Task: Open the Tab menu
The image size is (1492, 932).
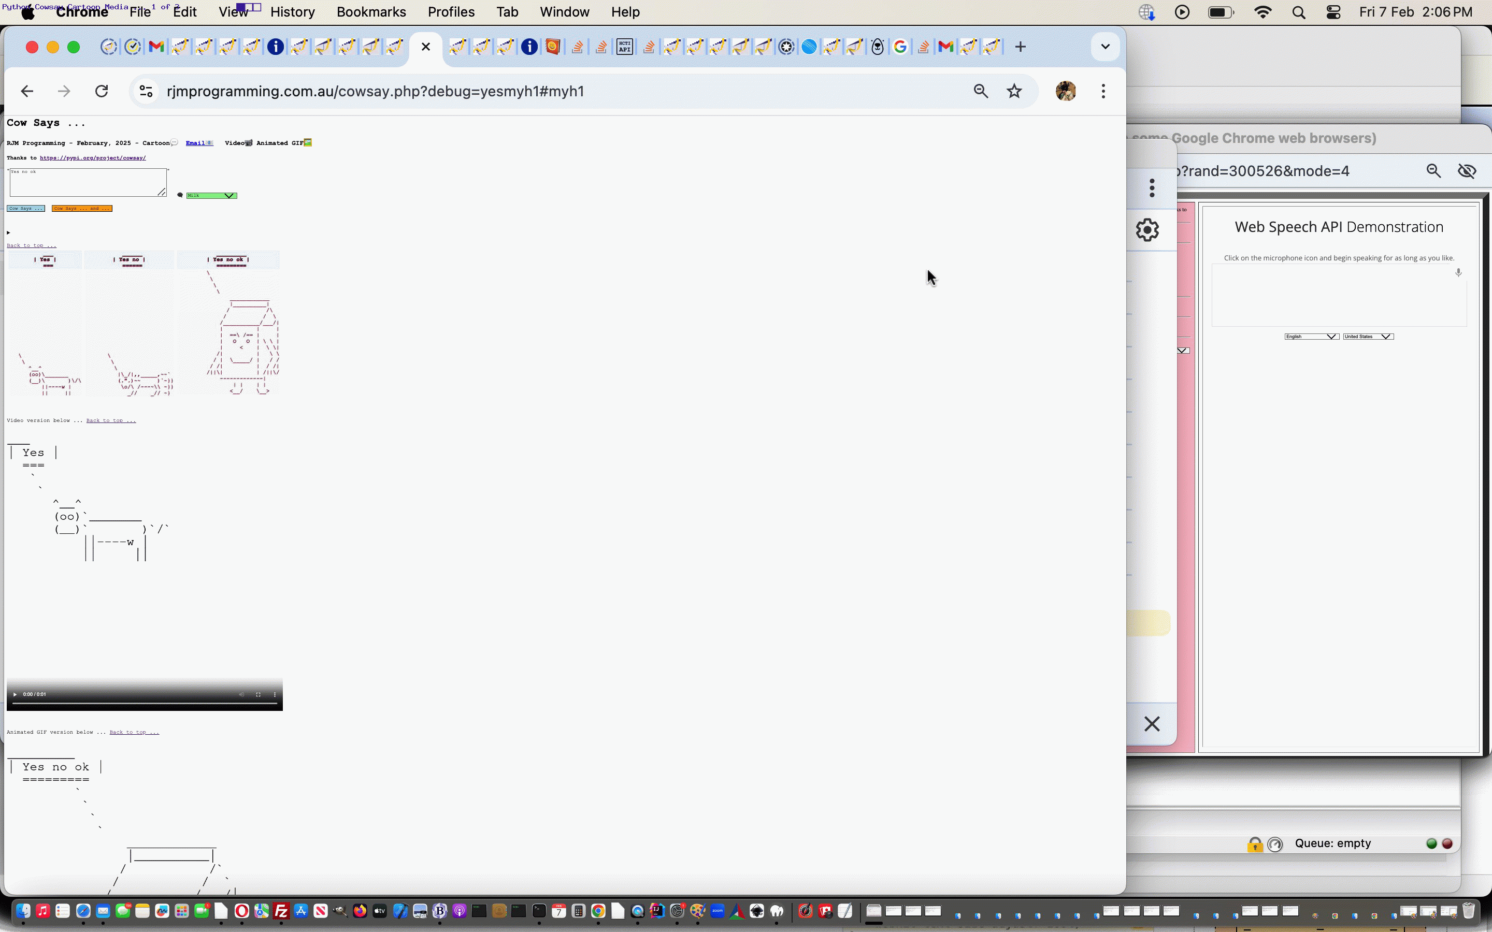Action: (507, 12)
